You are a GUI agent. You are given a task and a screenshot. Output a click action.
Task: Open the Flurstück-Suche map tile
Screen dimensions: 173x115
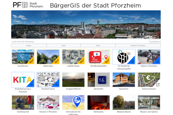pyautogui.click(x=48, y=80)
